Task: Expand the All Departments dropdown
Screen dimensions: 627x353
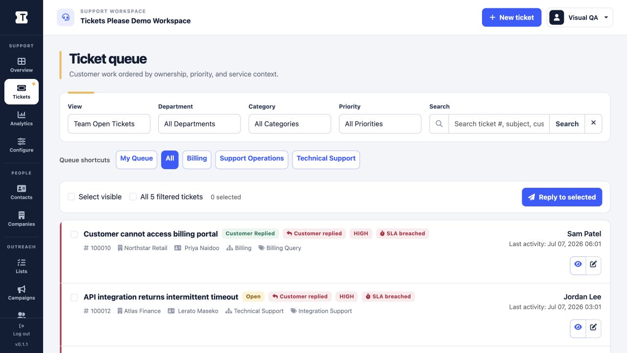Action: [x=199, y=124]
